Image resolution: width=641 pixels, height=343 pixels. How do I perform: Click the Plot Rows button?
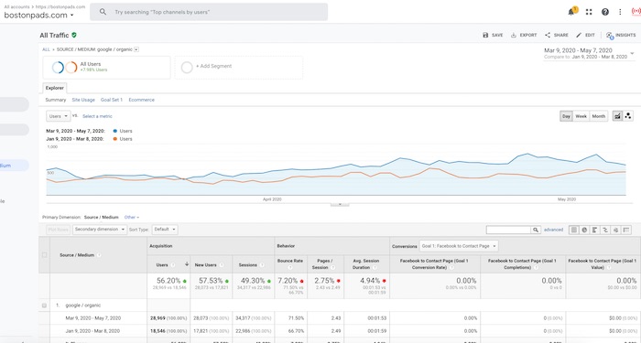point(58,230)
